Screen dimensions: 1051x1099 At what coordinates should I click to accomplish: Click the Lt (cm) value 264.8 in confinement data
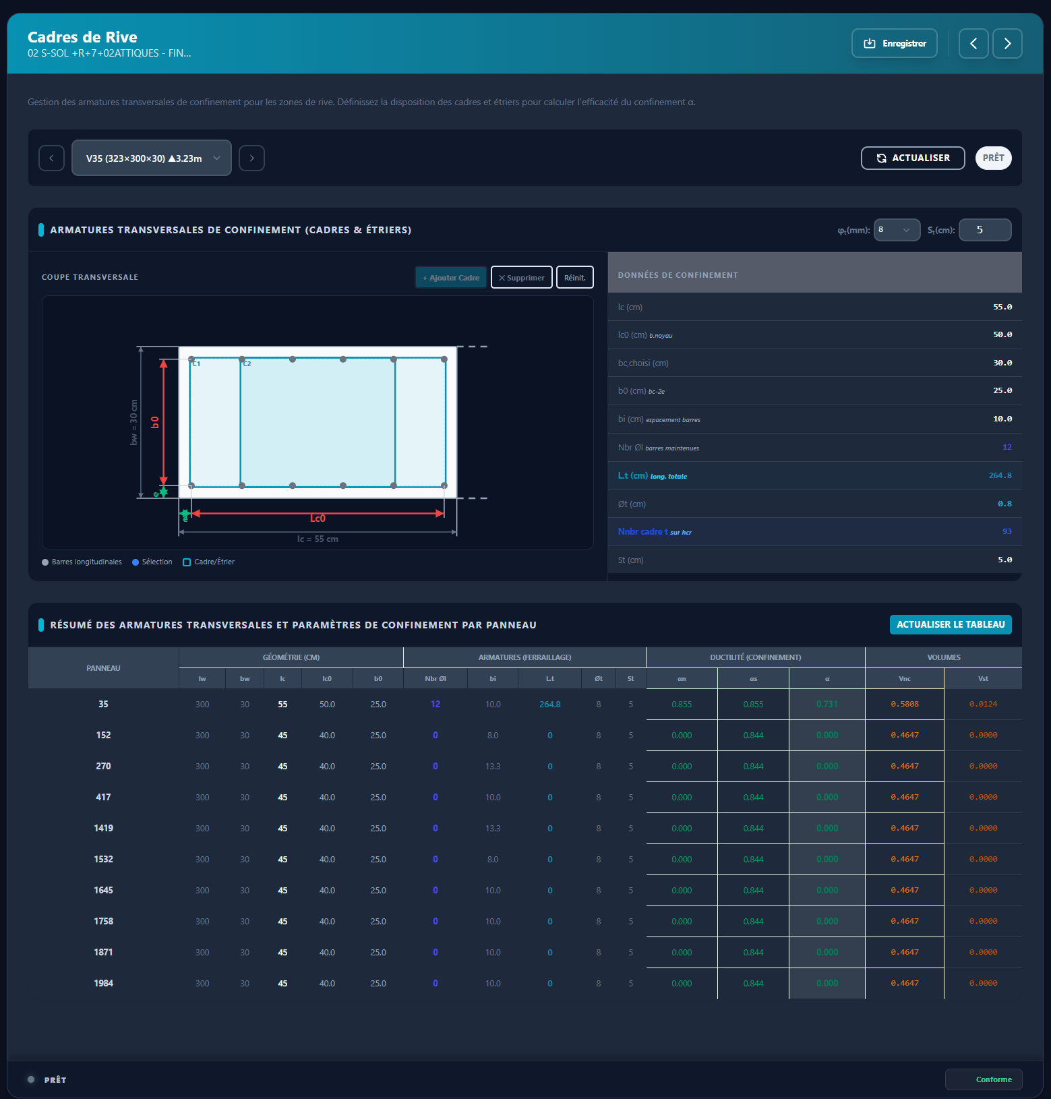[1000, 475]
